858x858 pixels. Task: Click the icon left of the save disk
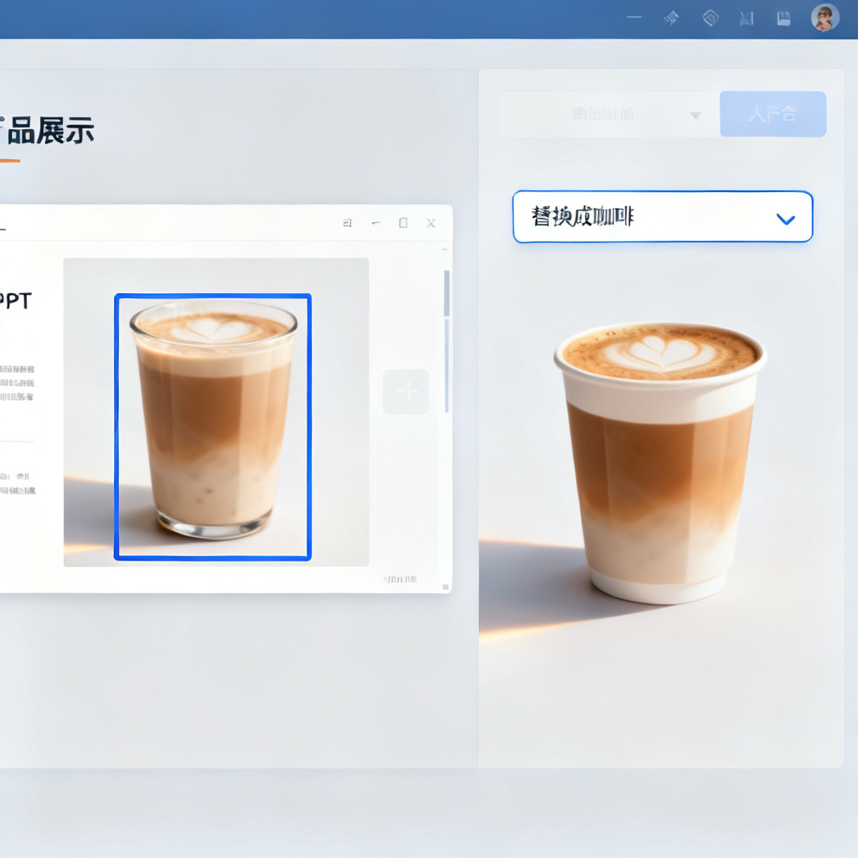(747, 18)
